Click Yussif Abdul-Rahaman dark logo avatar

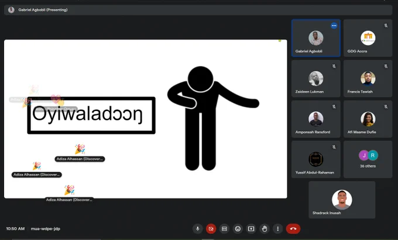click(x=315, y=159)
